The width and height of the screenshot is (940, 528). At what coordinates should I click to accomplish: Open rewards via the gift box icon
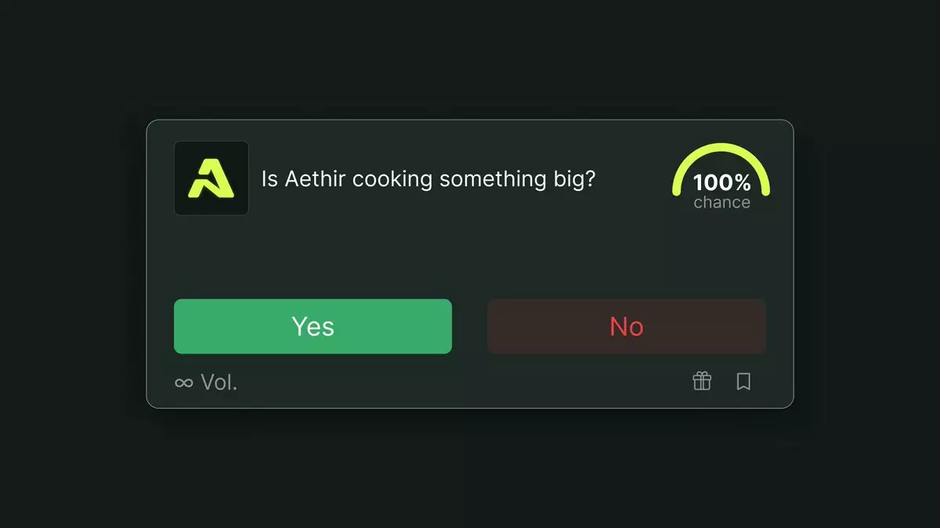tap(702, 381)
